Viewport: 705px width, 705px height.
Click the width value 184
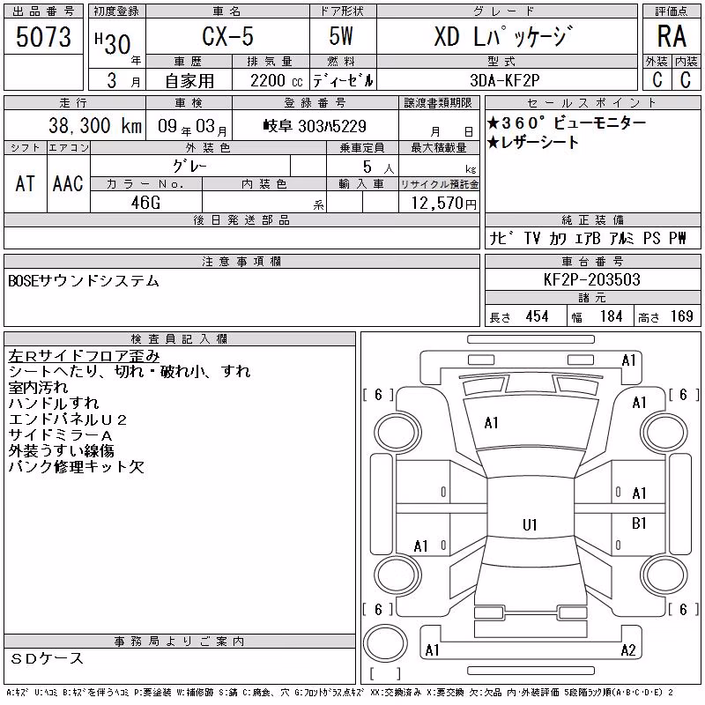coord(611,316)
